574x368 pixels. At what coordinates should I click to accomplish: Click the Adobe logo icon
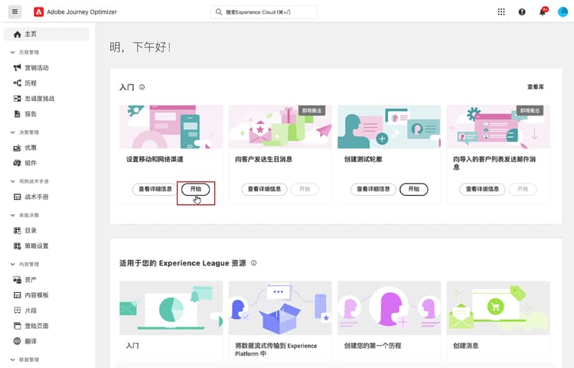tap(38, 11)
